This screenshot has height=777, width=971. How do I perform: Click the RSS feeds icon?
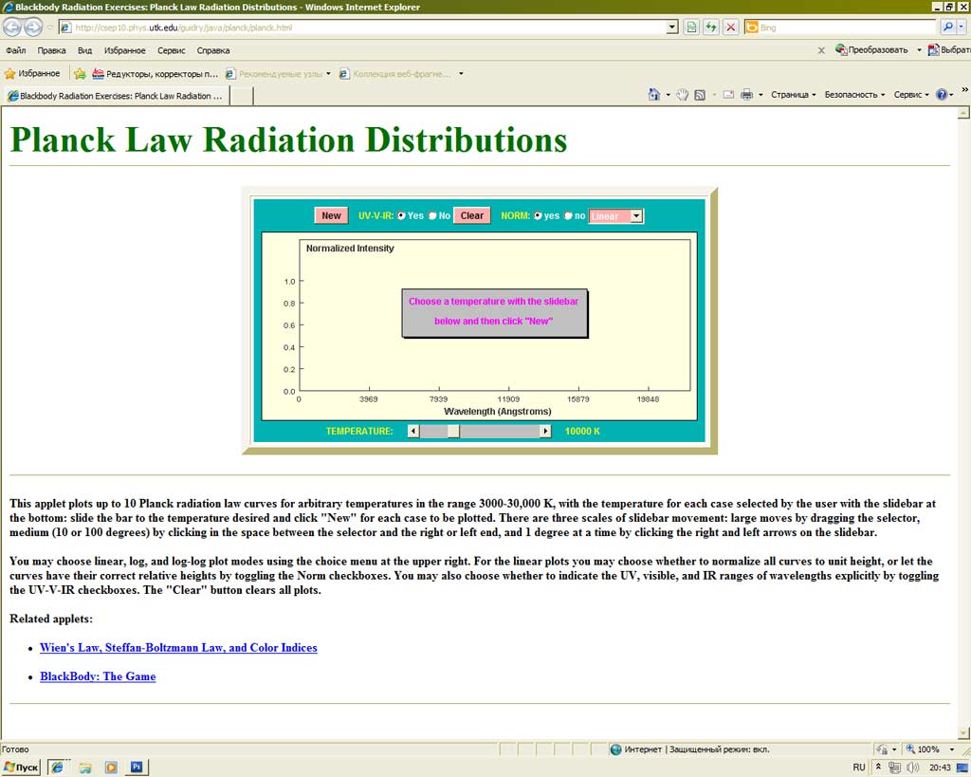700,95
